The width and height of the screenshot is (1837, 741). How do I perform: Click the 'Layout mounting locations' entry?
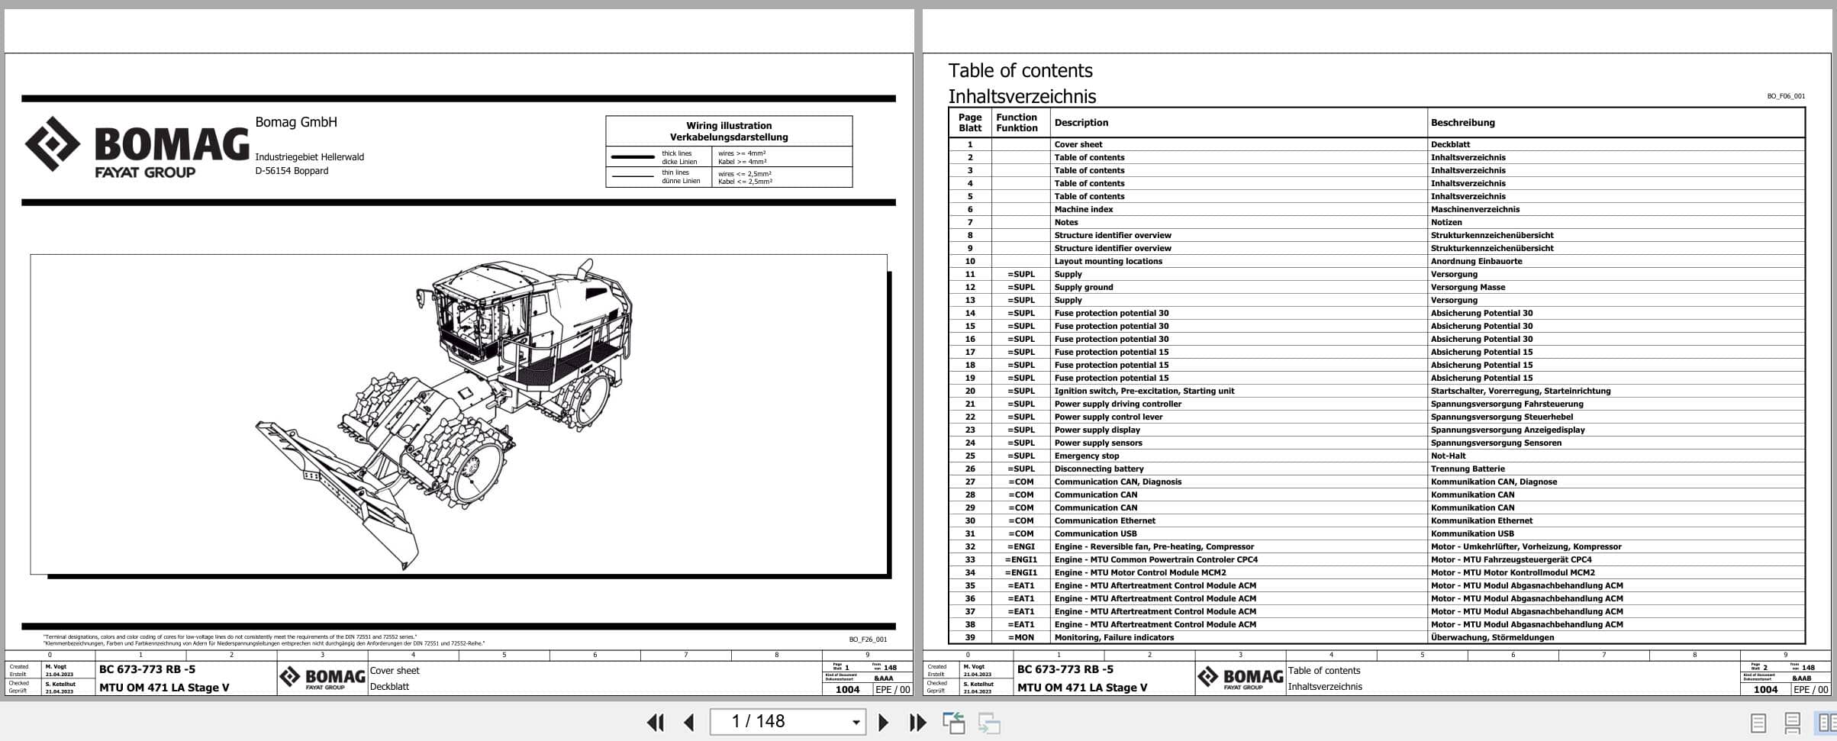click(x=1108, y=261)
